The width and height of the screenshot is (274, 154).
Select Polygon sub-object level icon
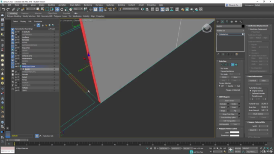(x=233, y=65)
